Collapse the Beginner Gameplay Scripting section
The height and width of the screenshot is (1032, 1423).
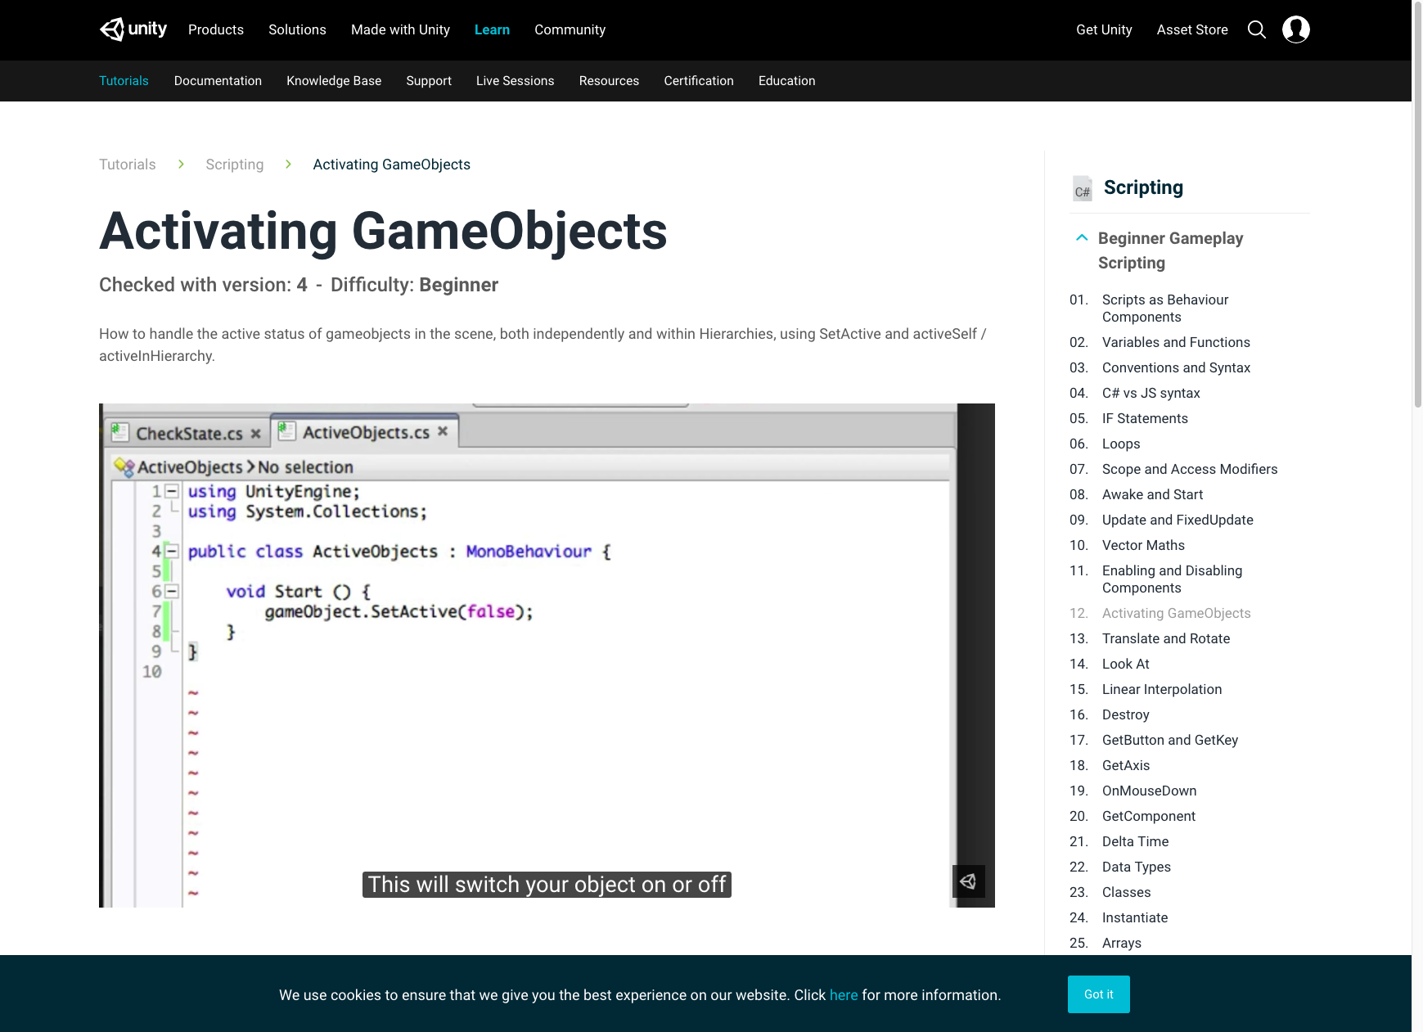1082,237
